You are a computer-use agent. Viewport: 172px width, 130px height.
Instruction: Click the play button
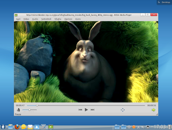pyautogui.click(x=86, y=110)
